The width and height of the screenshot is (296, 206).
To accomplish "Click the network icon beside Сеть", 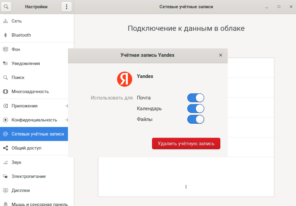I will click(5, 21).
